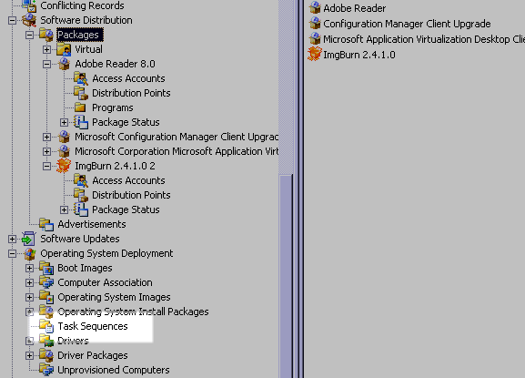Select Configuration Manager Client Upgrade in list
This screenshot has width=525, height=378.
point(407,24)
